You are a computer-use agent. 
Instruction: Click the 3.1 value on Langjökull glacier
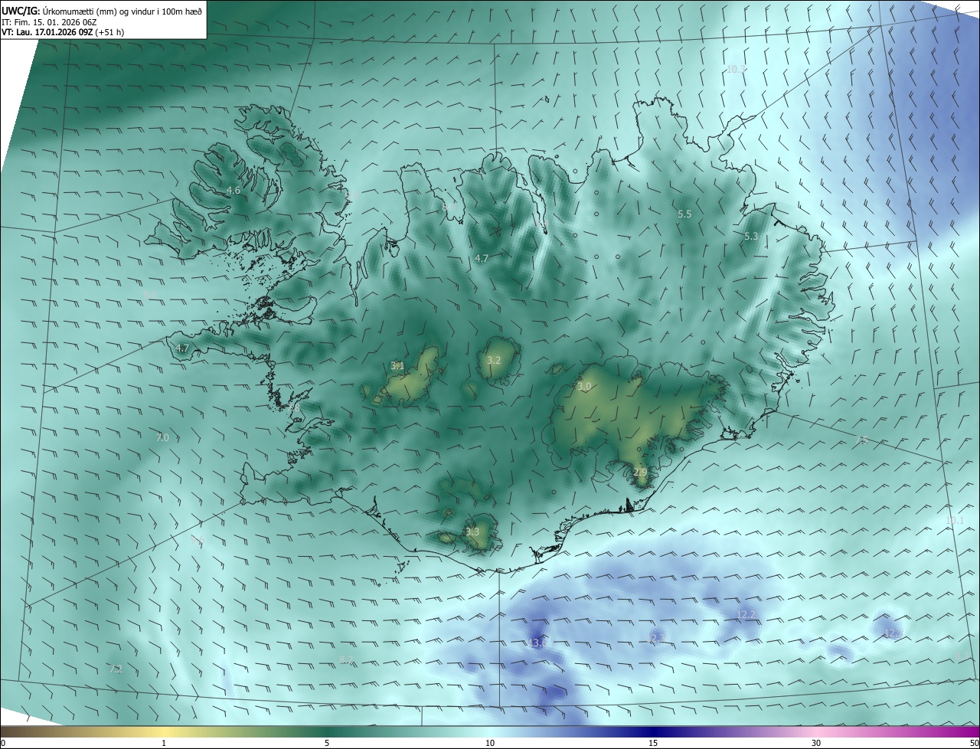coord(397,366)
